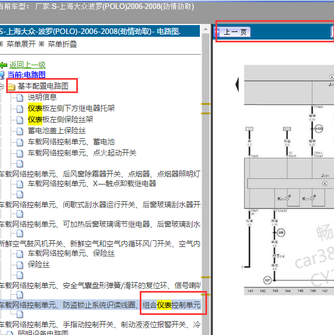Click page icon above 安全气囊盘形弹簧 entry
Image resolution: width=334 pixels, height=335 pixels.
click(20, 275)
